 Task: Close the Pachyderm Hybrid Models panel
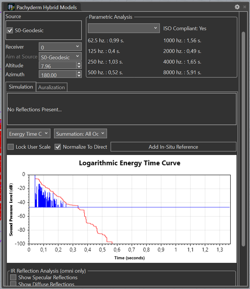click(245, 7)
